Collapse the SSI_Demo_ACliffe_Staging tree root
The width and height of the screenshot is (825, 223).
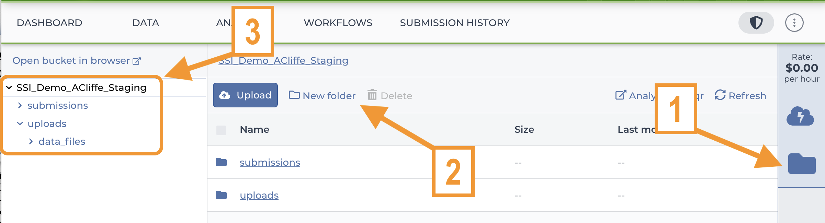(9, 87)
